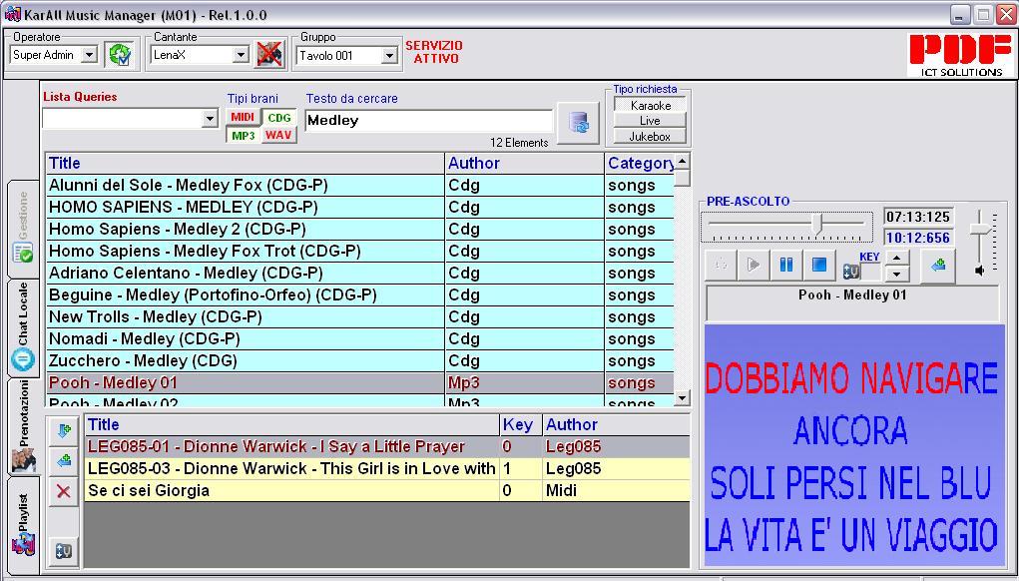This screenshot has height=581, width=1019.
Task: Click the Author column header in booking list
Action: 616,425
